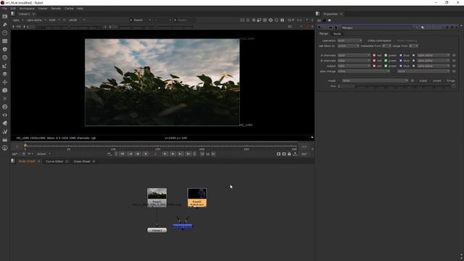
Task: Open the Workspace menu
Action: [x=27, y=9]
